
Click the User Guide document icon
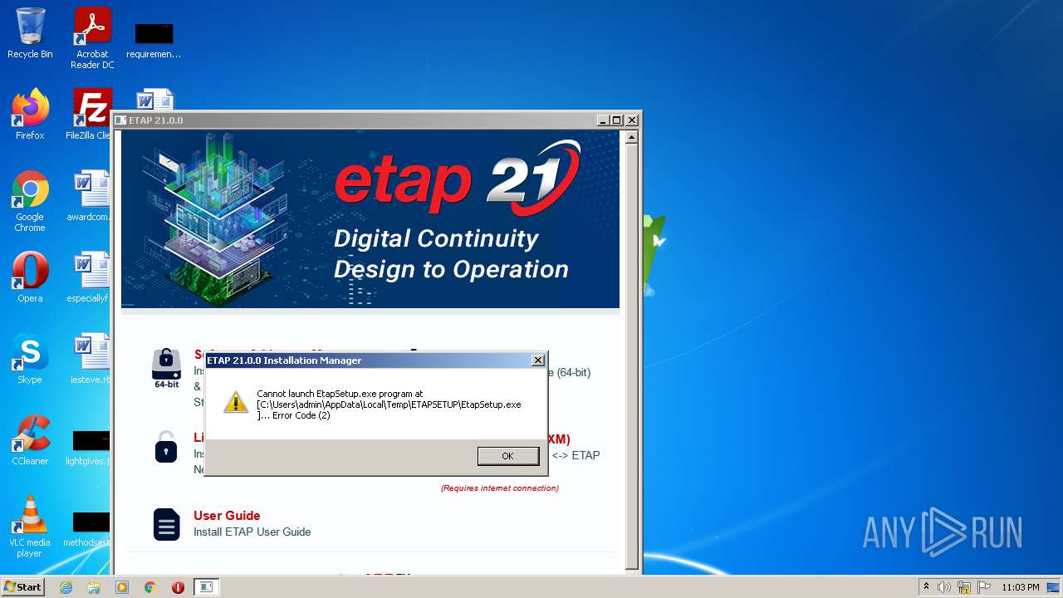(x=166, y=525)
